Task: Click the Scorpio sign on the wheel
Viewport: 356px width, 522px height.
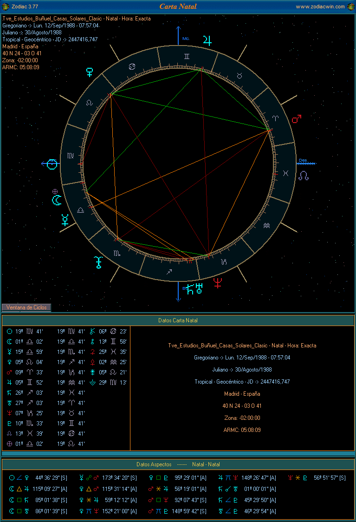Action: [117, 254]
